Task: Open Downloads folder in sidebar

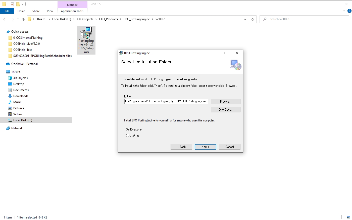Action: pyautogui.click(x=21, y=96)
